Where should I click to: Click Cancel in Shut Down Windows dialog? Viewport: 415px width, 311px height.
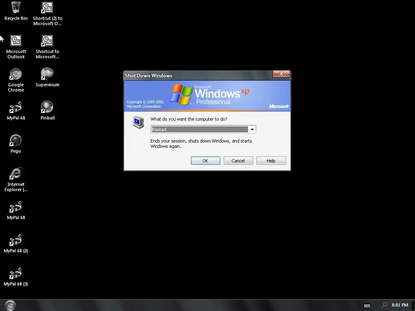[238, 160]
